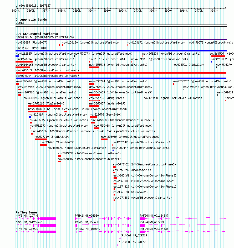Click the 3900k ruler tick label
234x248 pixels.
click(x=92, y=11)
